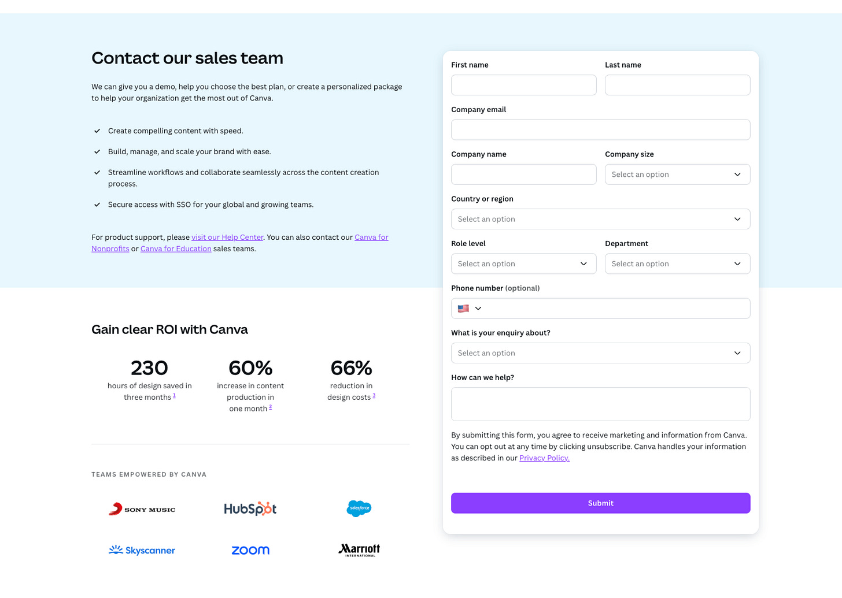Click the Sony Music logo

click(142, 509)
